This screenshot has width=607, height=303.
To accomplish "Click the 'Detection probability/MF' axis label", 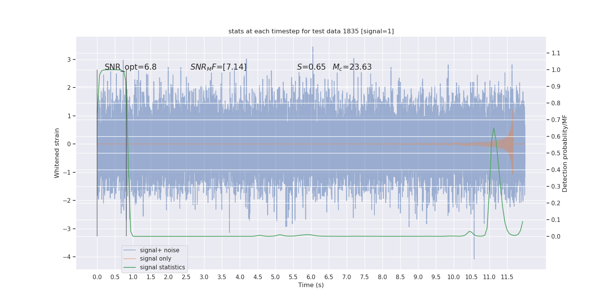I will coord(565,153).
